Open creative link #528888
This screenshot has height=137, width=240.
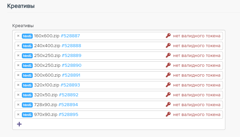71,45
